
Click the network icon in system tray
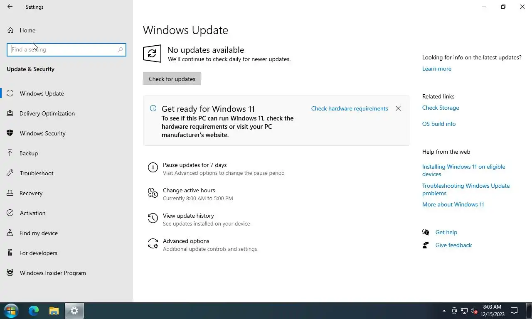(464, 311)
